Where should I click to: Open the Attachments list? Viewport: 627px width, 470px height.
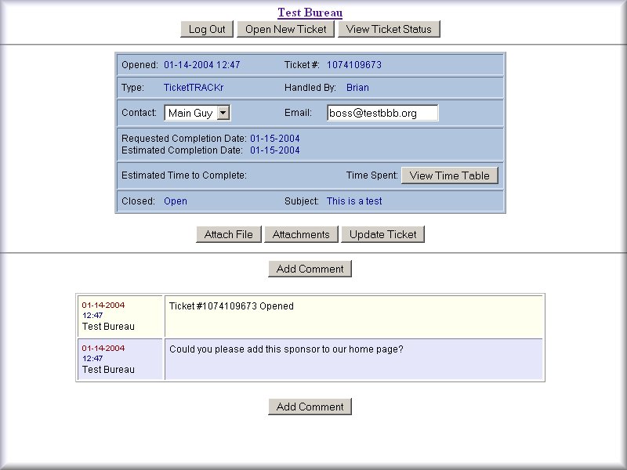(x=301, y=234)
